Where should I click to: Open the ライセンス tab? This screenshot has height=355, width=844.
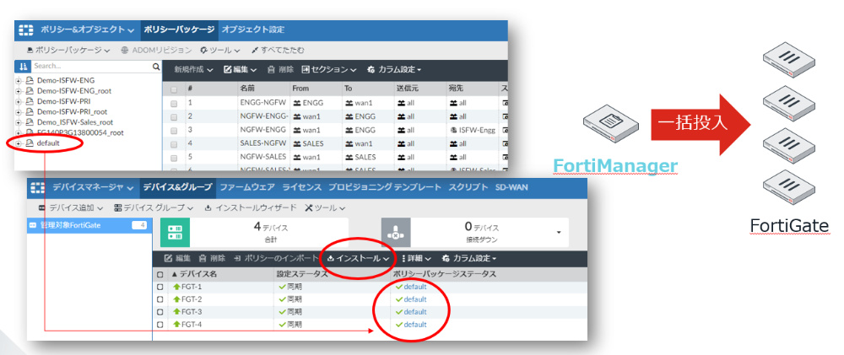301,188
